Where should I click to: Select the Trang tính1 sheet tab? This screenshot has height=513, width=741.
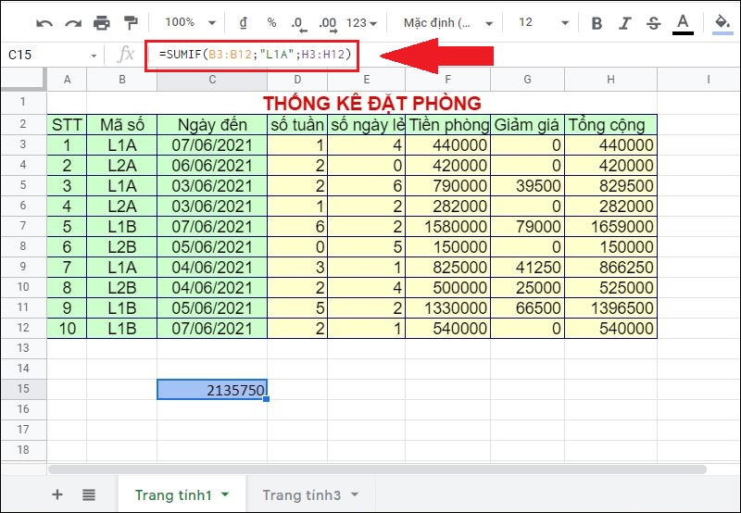(182, 494)
